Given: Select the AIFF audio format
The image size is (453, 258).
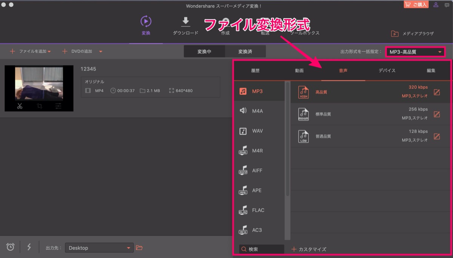Looking at the screenshot, I should pyautogui.click(x=259, y=170).
